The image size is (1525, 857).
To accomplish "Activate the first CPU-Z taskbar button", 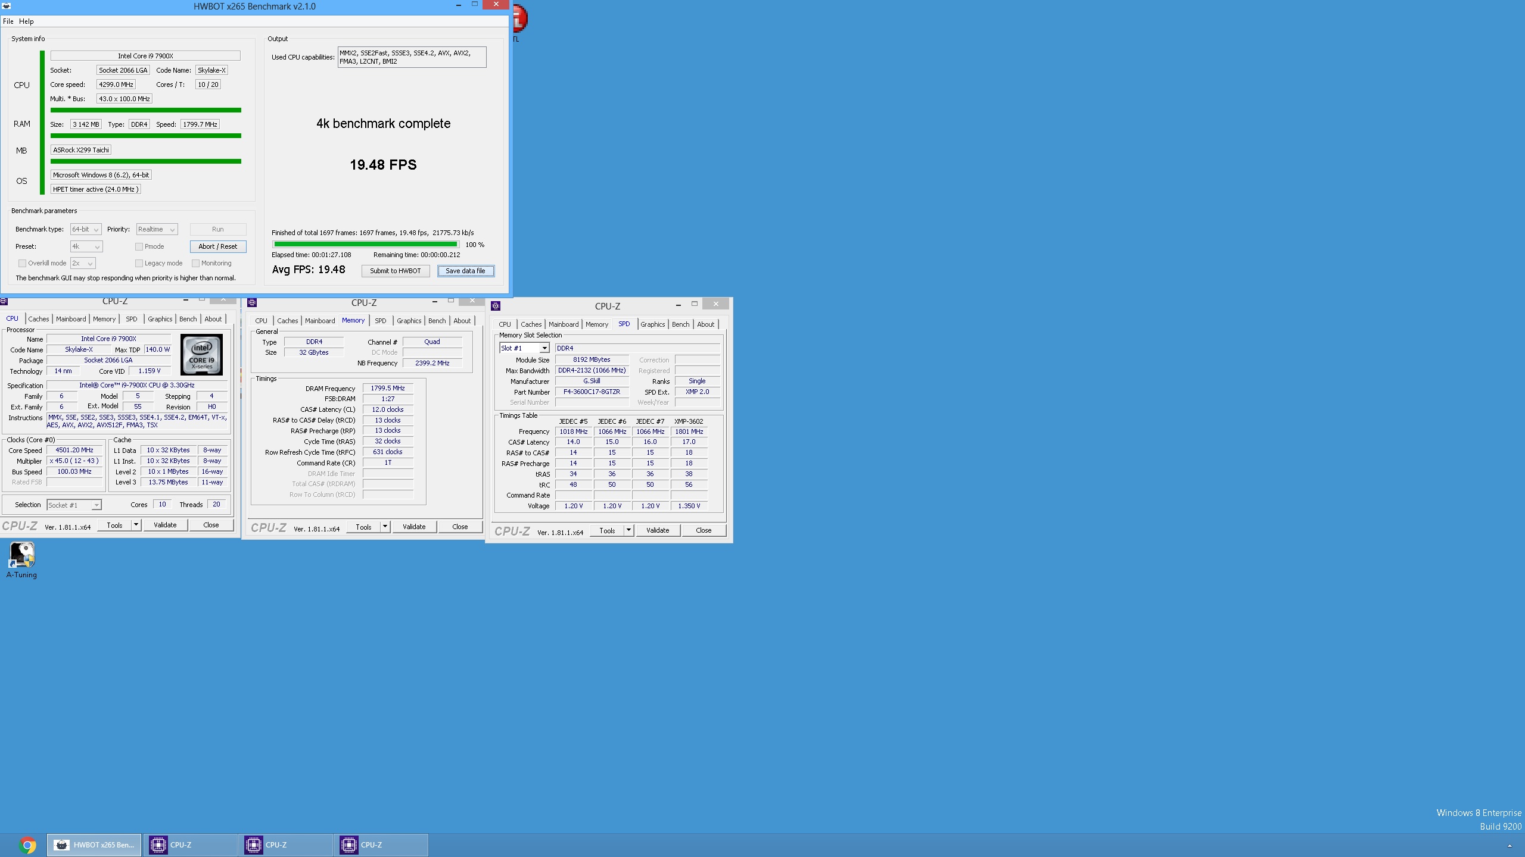I will coord(191,845).
